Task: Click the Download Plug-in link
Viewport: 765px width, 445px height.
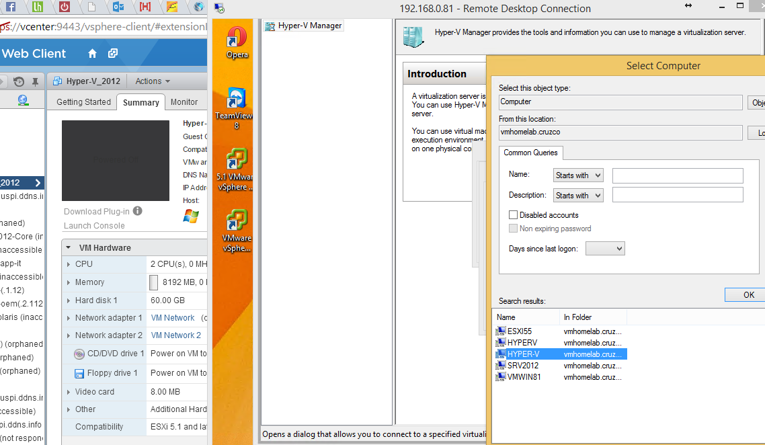Action: tap(97, 211)
